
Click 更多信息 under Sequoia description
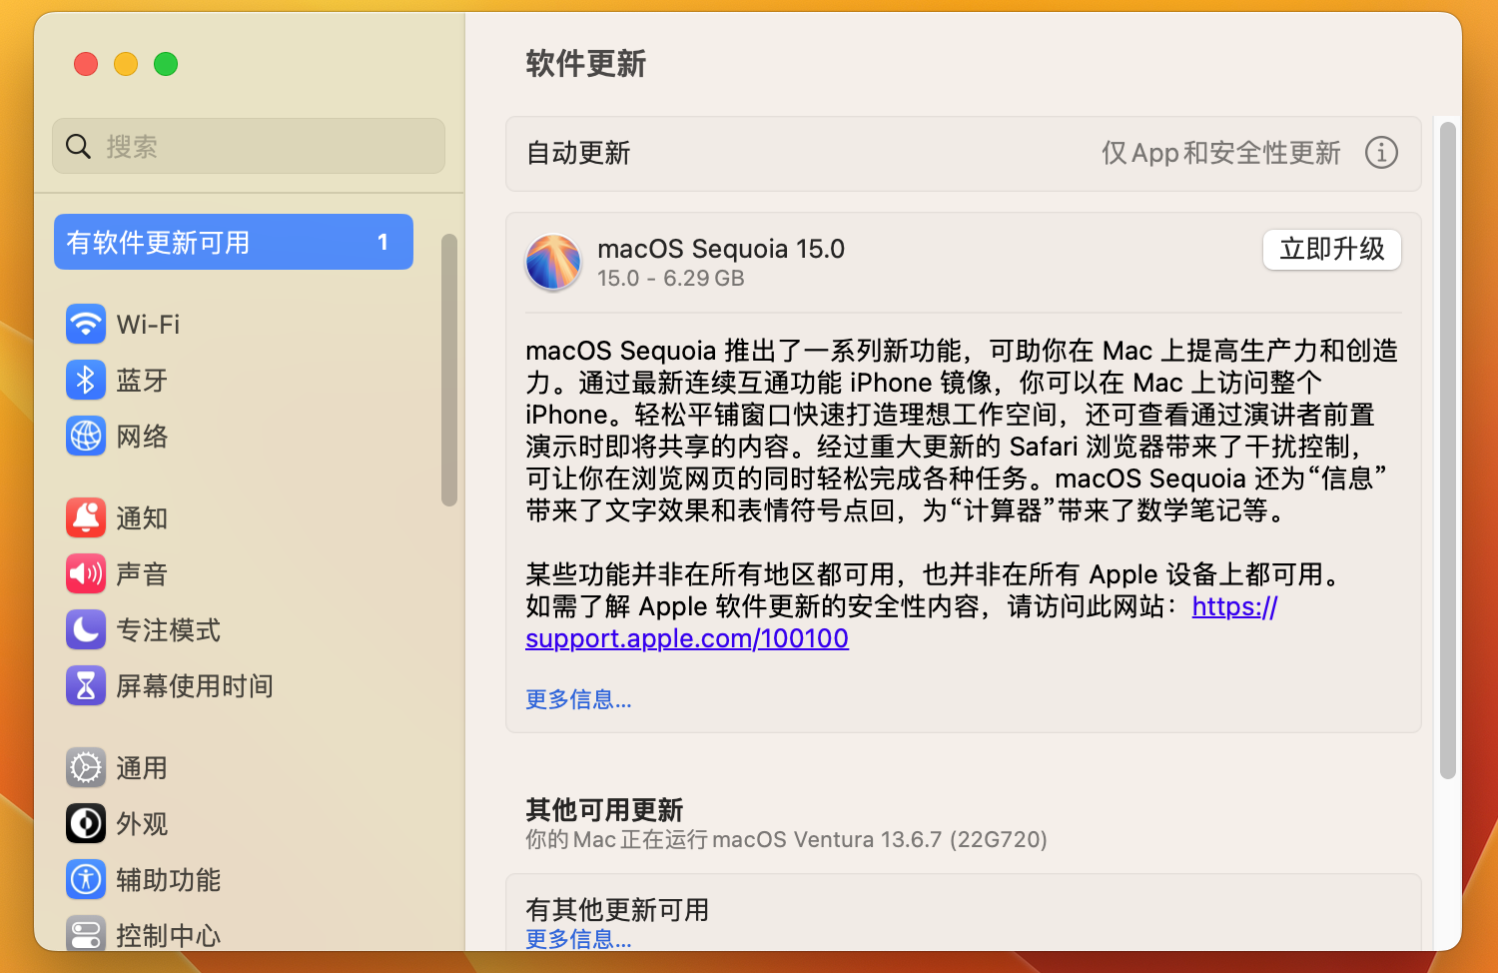click(x=578, y=699)
